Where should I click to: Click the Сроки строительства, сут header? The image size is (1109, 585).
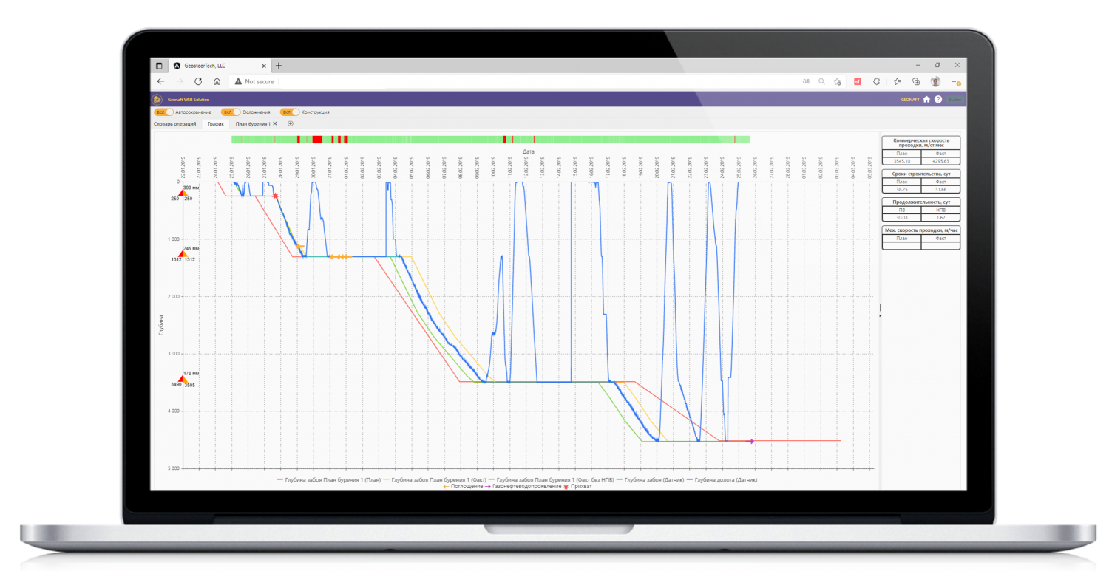click(x=920, y=173)
